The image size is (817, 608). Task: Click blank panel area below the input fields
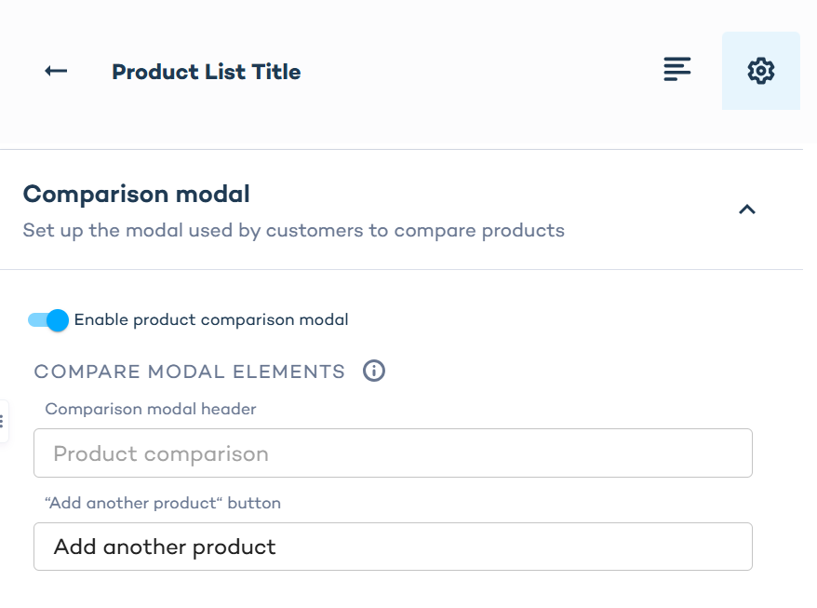click(x=391, y=591)
